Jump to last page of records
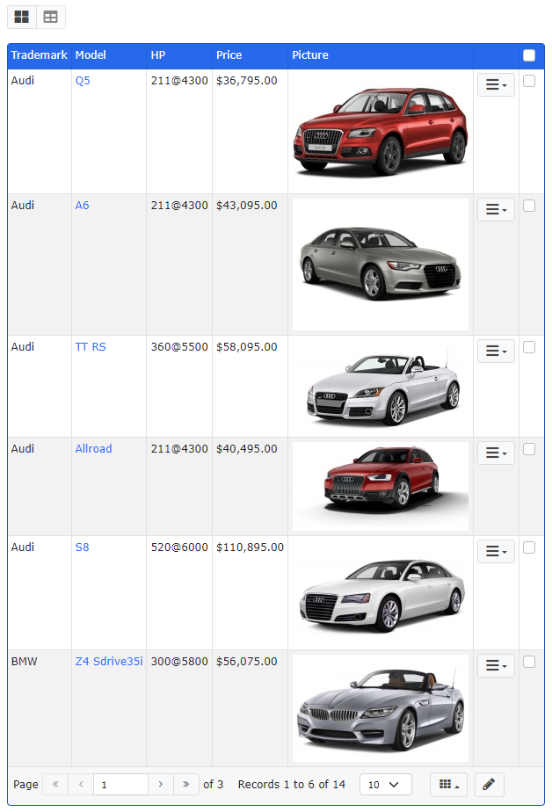 186,785
